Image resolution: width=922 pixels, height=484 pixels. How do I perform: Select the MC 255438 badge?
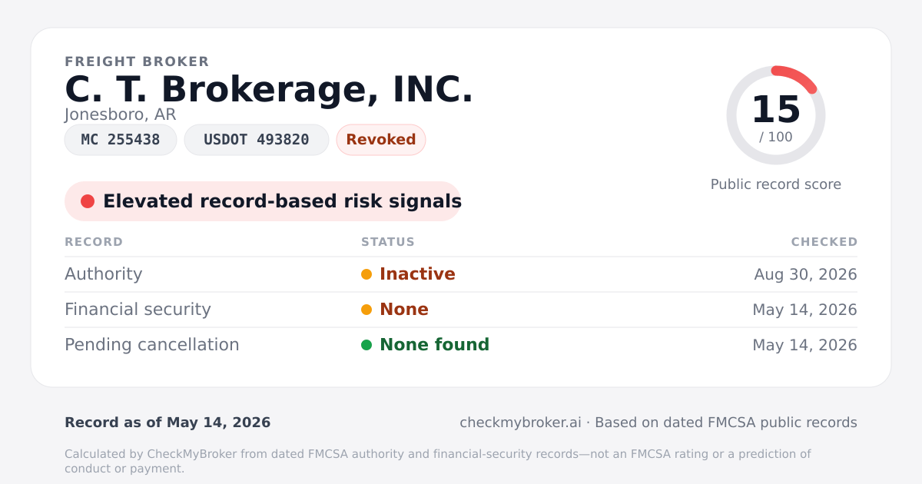click(x=121, y=140)
